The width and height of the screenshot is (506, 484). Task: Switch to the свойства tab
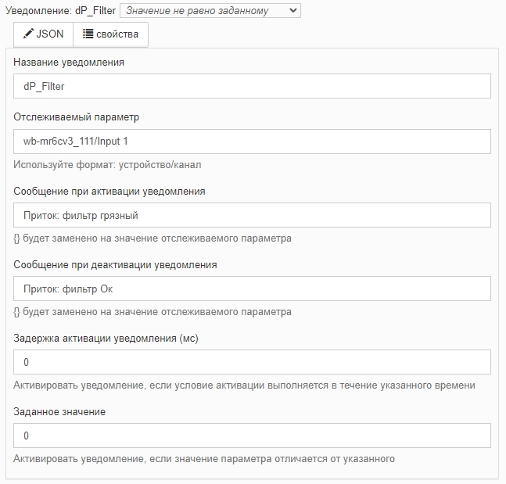[111, 34]
